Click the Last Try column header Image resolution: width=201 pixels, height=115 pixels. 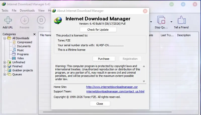tap(167, 35)
